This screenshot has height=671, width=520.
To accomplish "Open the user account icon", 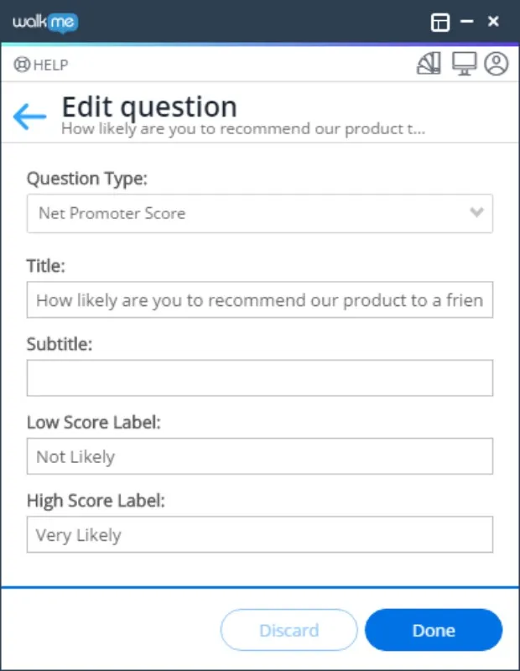I will click(495, 63).
